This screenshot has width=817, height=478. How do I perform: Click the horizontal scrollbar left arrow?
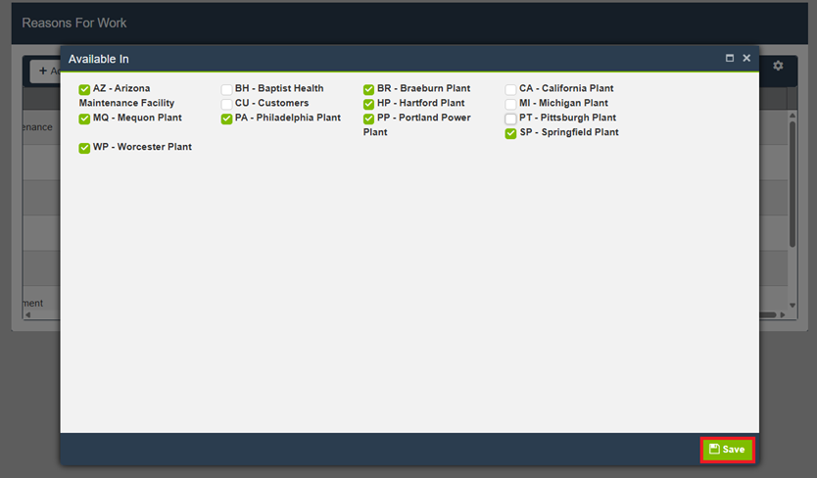(27, 314)
